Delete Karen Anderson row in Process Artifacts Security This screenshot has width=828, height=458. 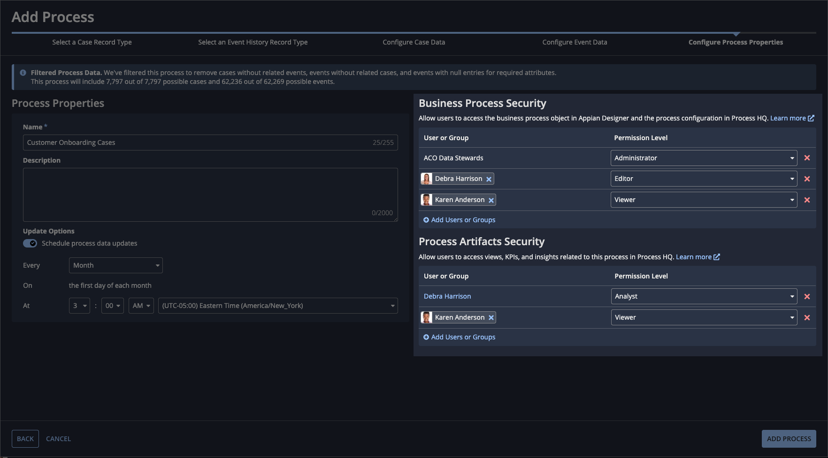click(807, 318)
